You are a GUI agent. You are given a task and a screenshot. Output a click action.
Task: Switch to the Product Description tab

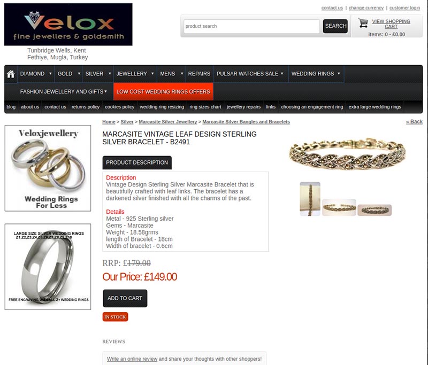point(137,162)
